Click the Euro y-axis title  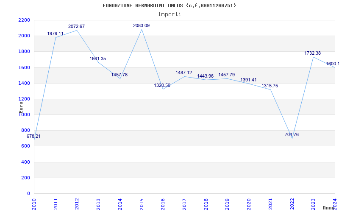[x=21, y=107]
